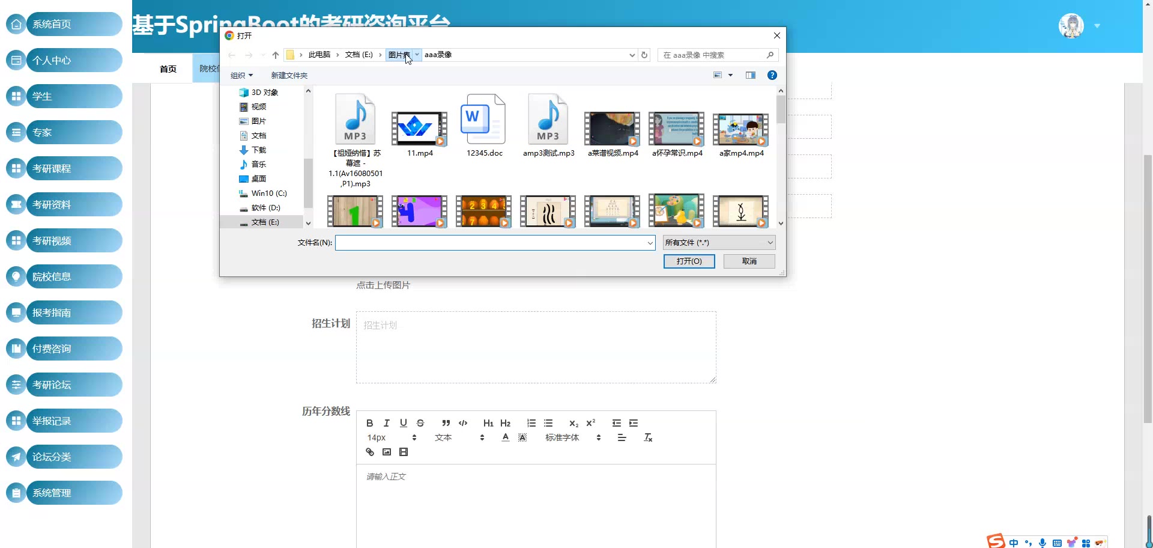Image resolution: width=1153 pixels, height=548 pixels.
Task: Select 文档 (E:) in the address breadcrumb
Action: tap(359, 55)
